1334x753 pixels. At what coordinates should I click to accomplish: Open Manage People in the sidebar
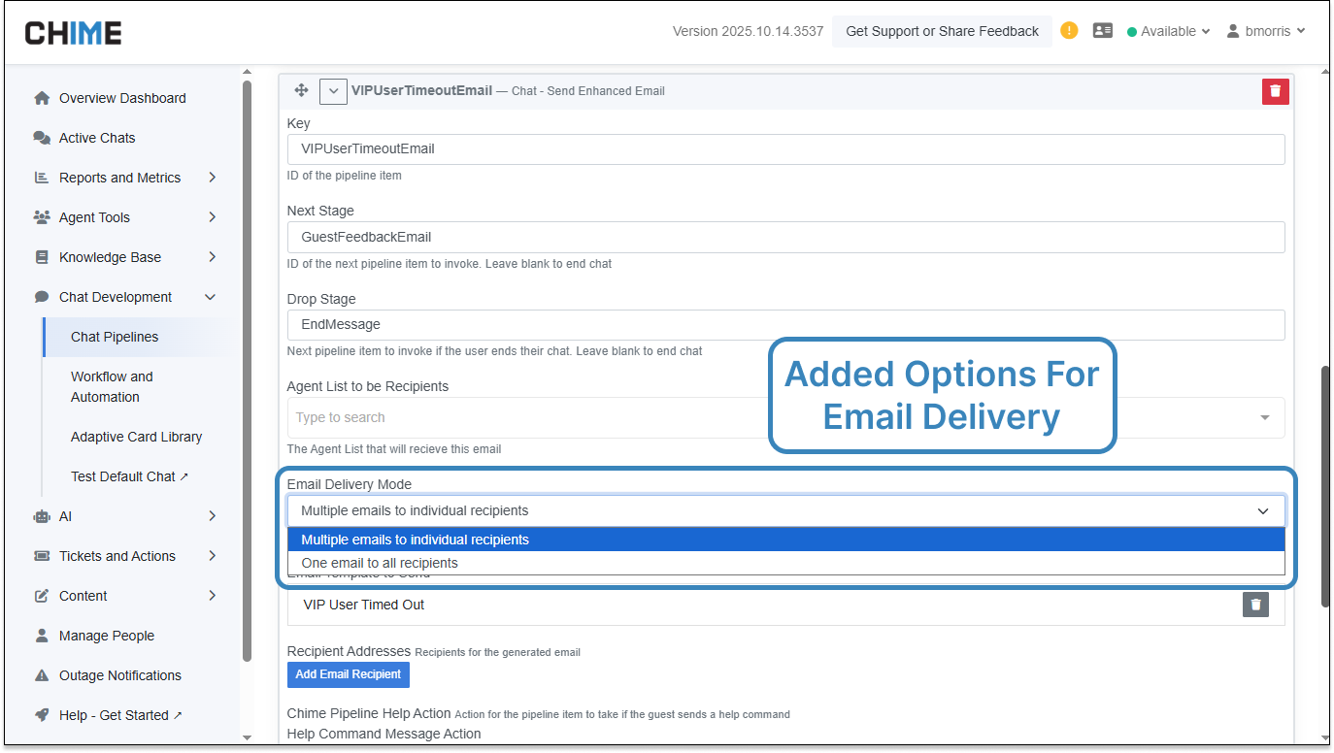pyautogui.click(x=106, y=636)
